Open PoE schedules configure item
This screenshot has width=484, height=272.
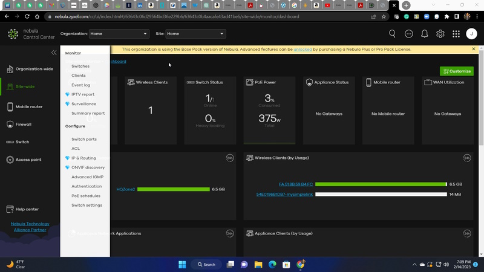(86, 196)
